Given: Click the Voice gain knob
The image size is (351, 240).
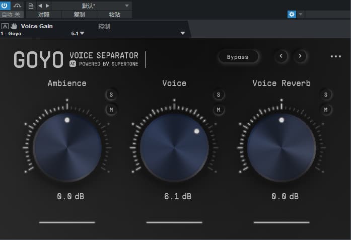Looking at the screenshot, I should pyautogui.click(x=174, y=147).
